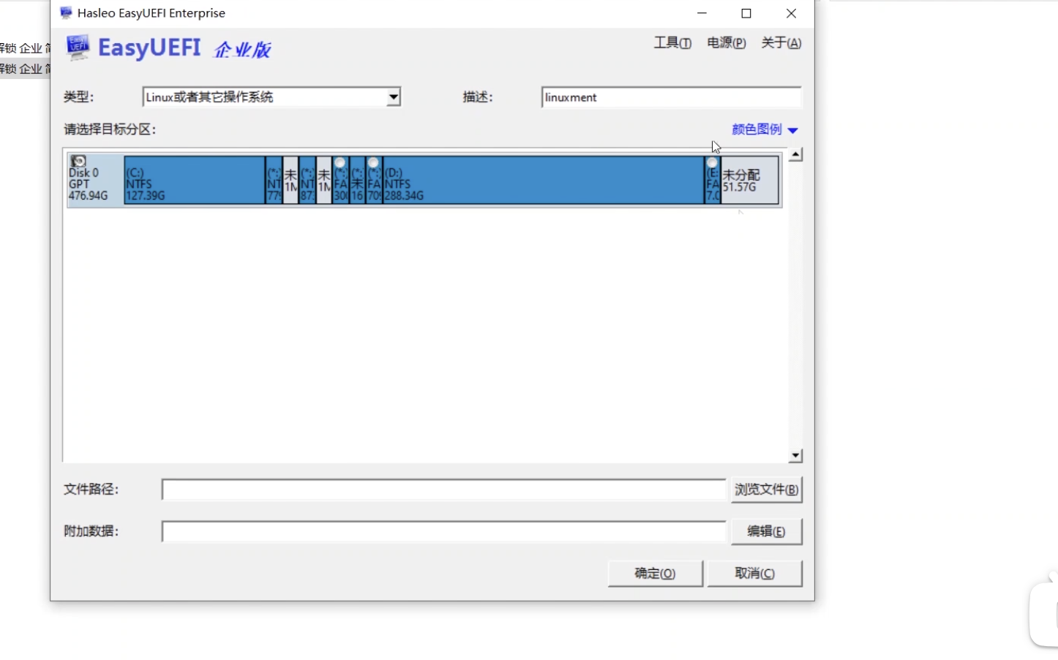
Task: Minimize the Hasleo EasyUEFI window
Action: 702,13
